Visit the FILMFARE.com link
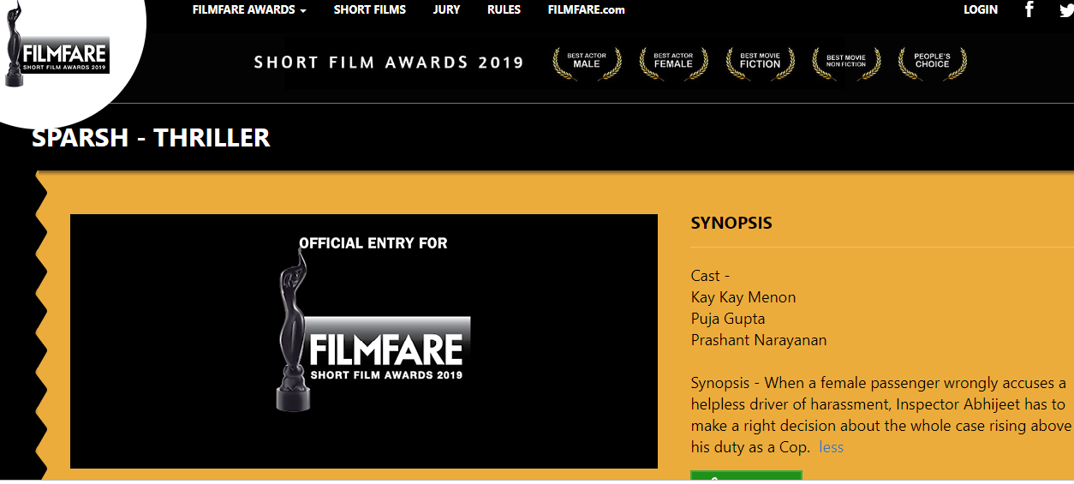 pyautogui.click(x=586, y=10)
